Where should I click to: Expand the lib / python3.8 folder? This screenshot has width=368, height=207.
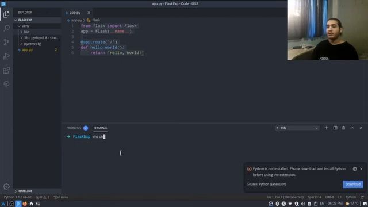pos(37,38)
